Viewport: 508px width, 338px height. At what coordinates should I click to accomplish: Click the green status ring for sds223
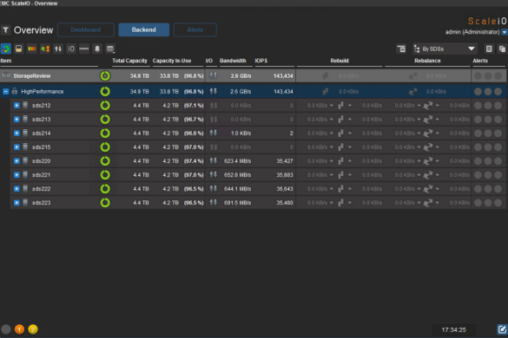[x=105, y=203]
